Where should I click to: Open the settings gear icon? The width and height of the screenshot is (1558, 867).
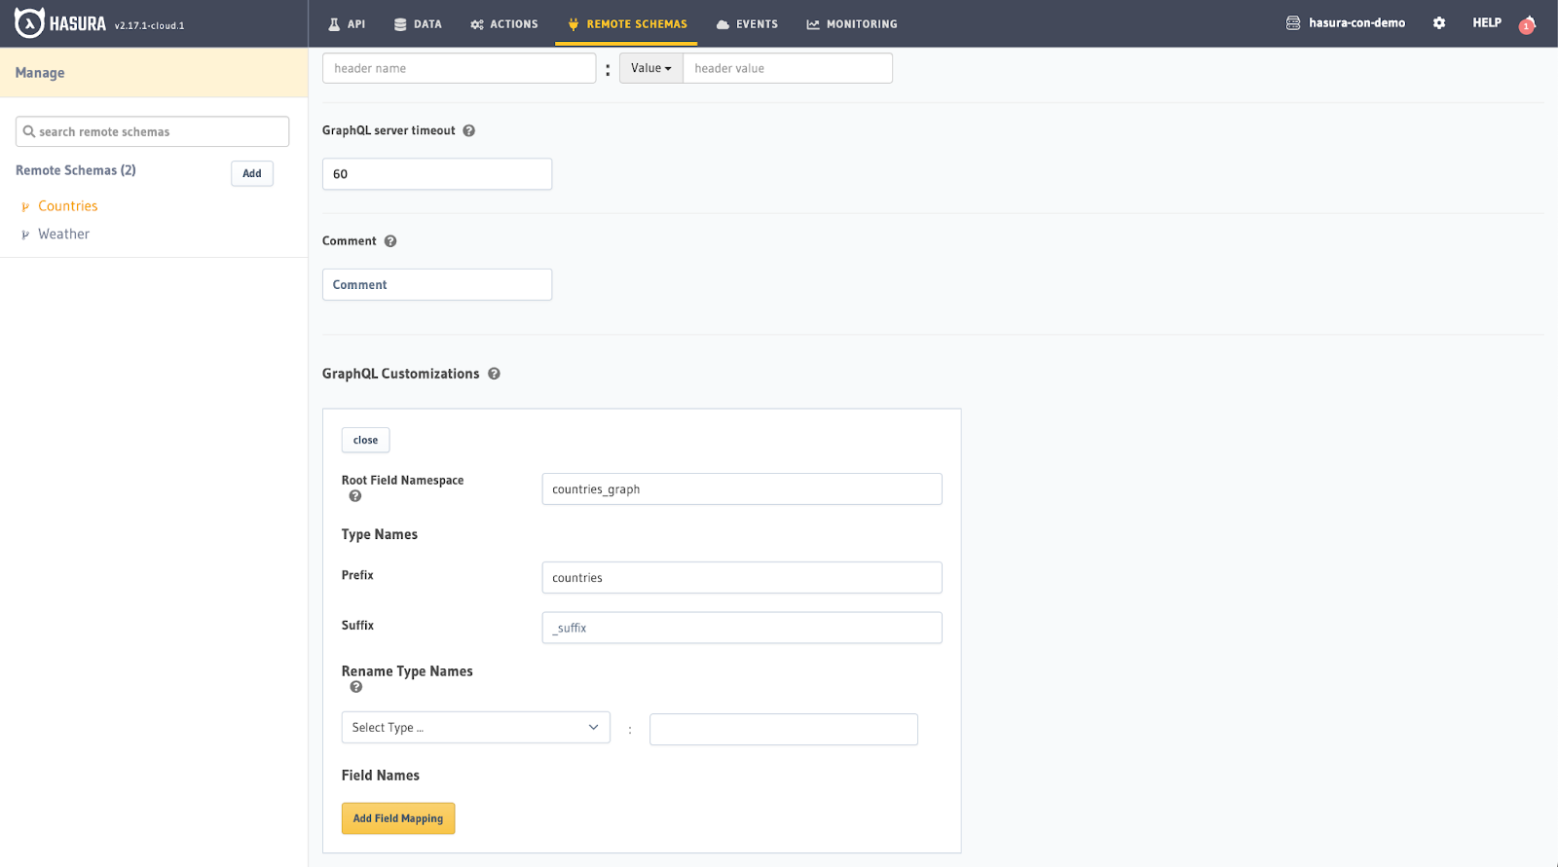(x=1439, y=23)
